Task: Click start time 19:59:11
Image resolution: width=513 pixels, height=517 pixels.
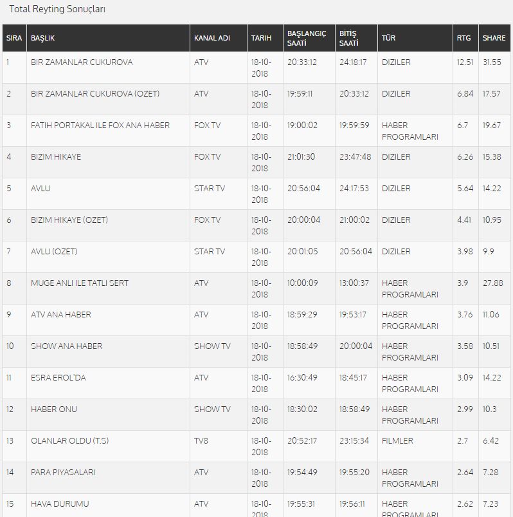Action: [x=300, y=93]
